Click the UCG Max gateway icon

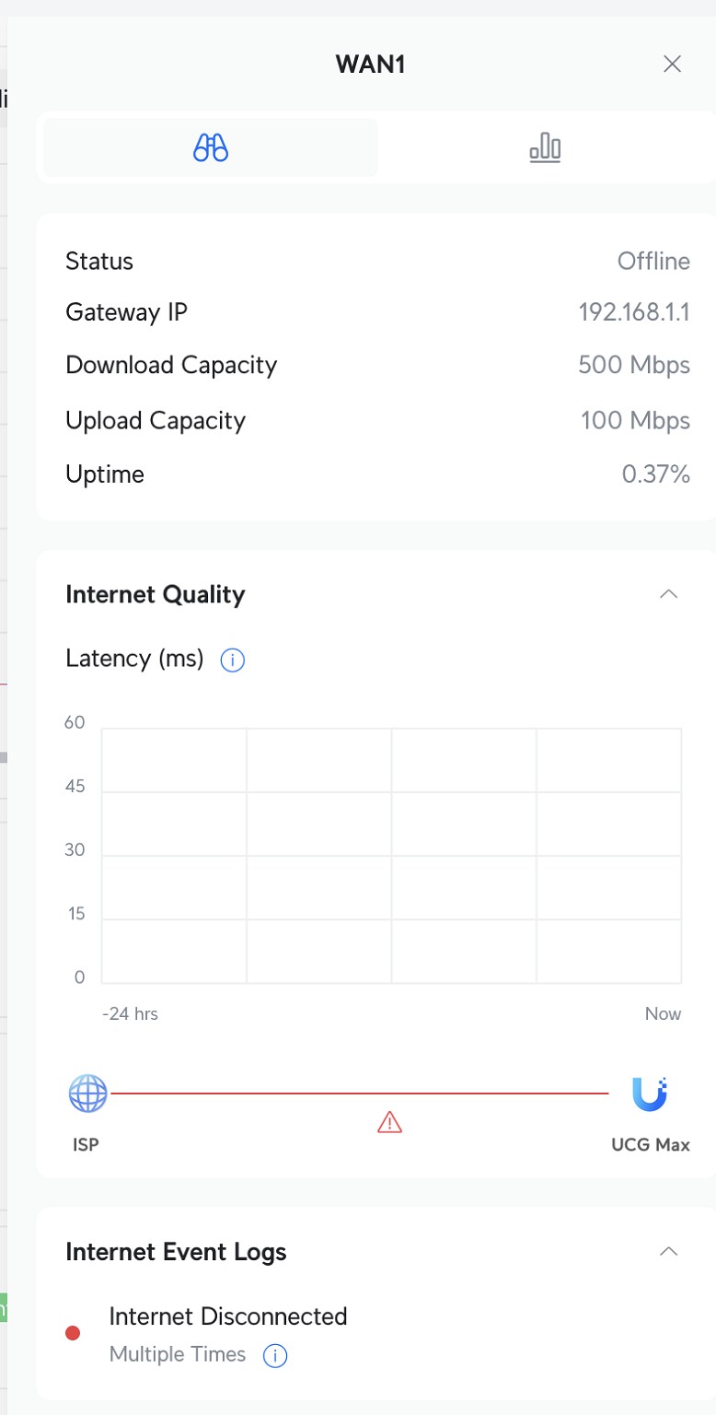650,1093
